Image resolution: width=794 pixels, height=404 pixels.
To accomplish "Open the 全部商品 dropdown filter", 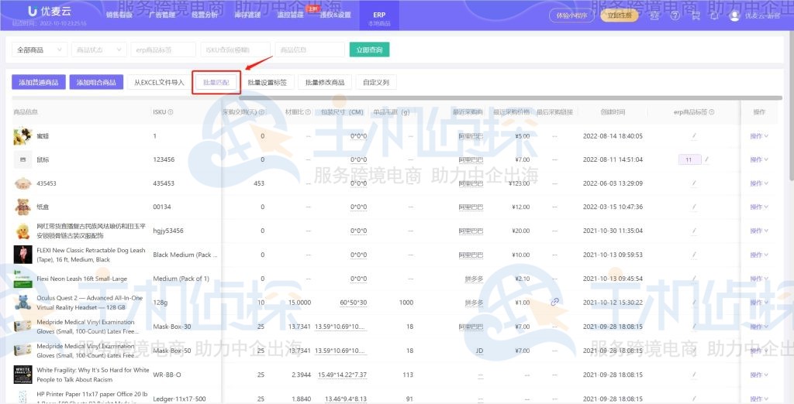I will pyautogui.click(x=40, y=50).
